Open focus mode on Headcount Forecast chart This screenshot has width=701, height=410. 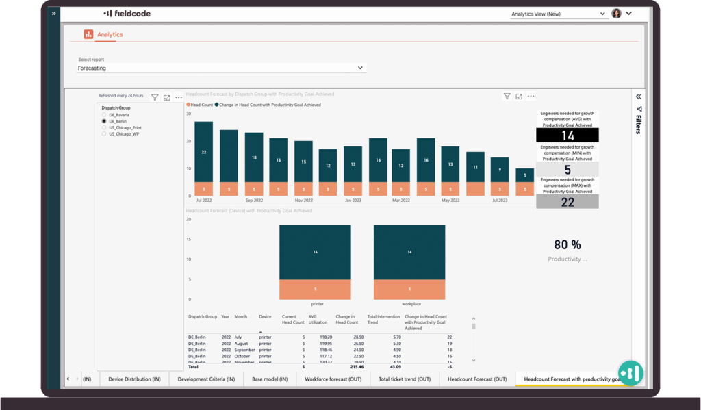519,97
